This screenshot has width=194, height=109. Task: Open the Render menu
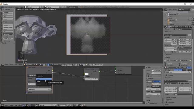(11, 7)
